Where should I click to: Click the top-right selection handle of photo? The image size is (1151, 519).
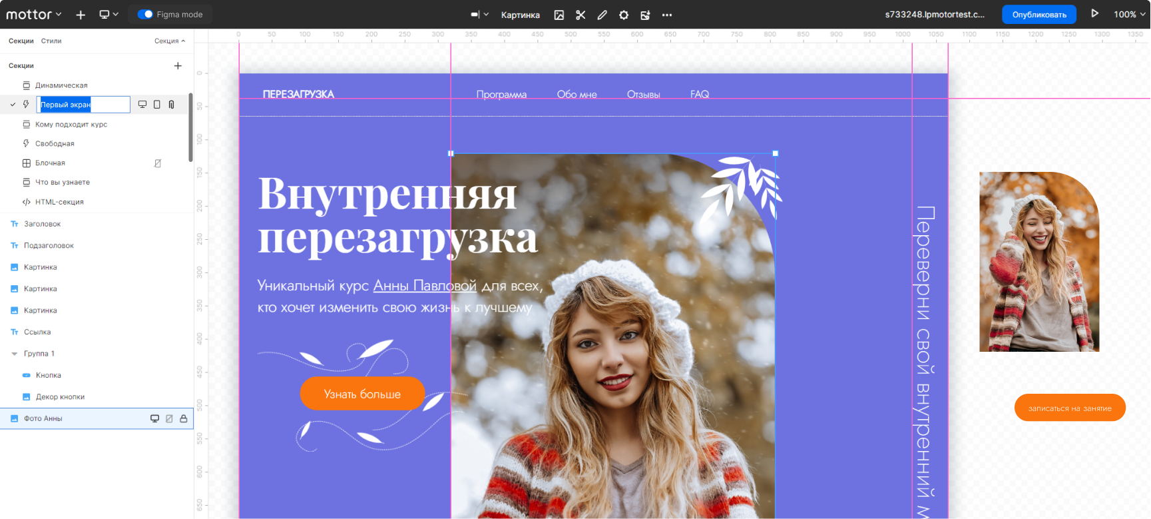tap(775, 153)
